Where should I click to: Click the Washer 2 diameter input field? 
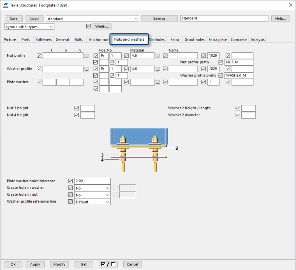point(248,115)
